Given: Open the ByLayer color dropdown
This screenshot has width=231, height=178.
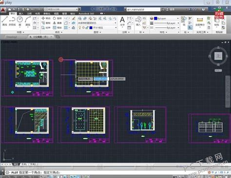Looking at the screenshot, I should [x=166, y=18].
